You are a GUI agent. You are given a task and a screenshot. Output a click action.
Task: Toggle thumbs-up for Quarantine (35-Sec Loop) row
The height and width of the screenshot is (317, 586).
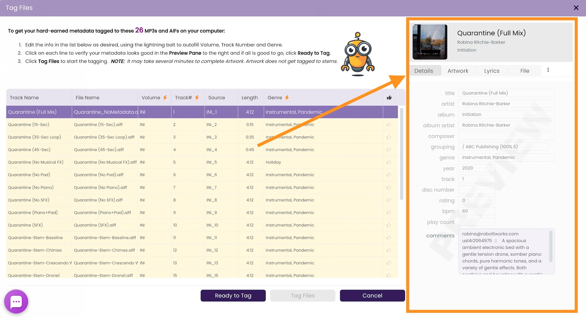point(389,137)
